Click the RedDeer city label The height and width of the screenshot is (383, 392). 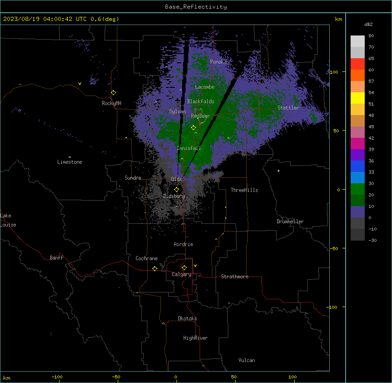click(201, 116)
